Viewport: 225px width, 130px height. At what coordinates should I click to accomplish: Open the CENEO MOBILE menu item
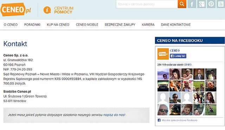[87, 25]
